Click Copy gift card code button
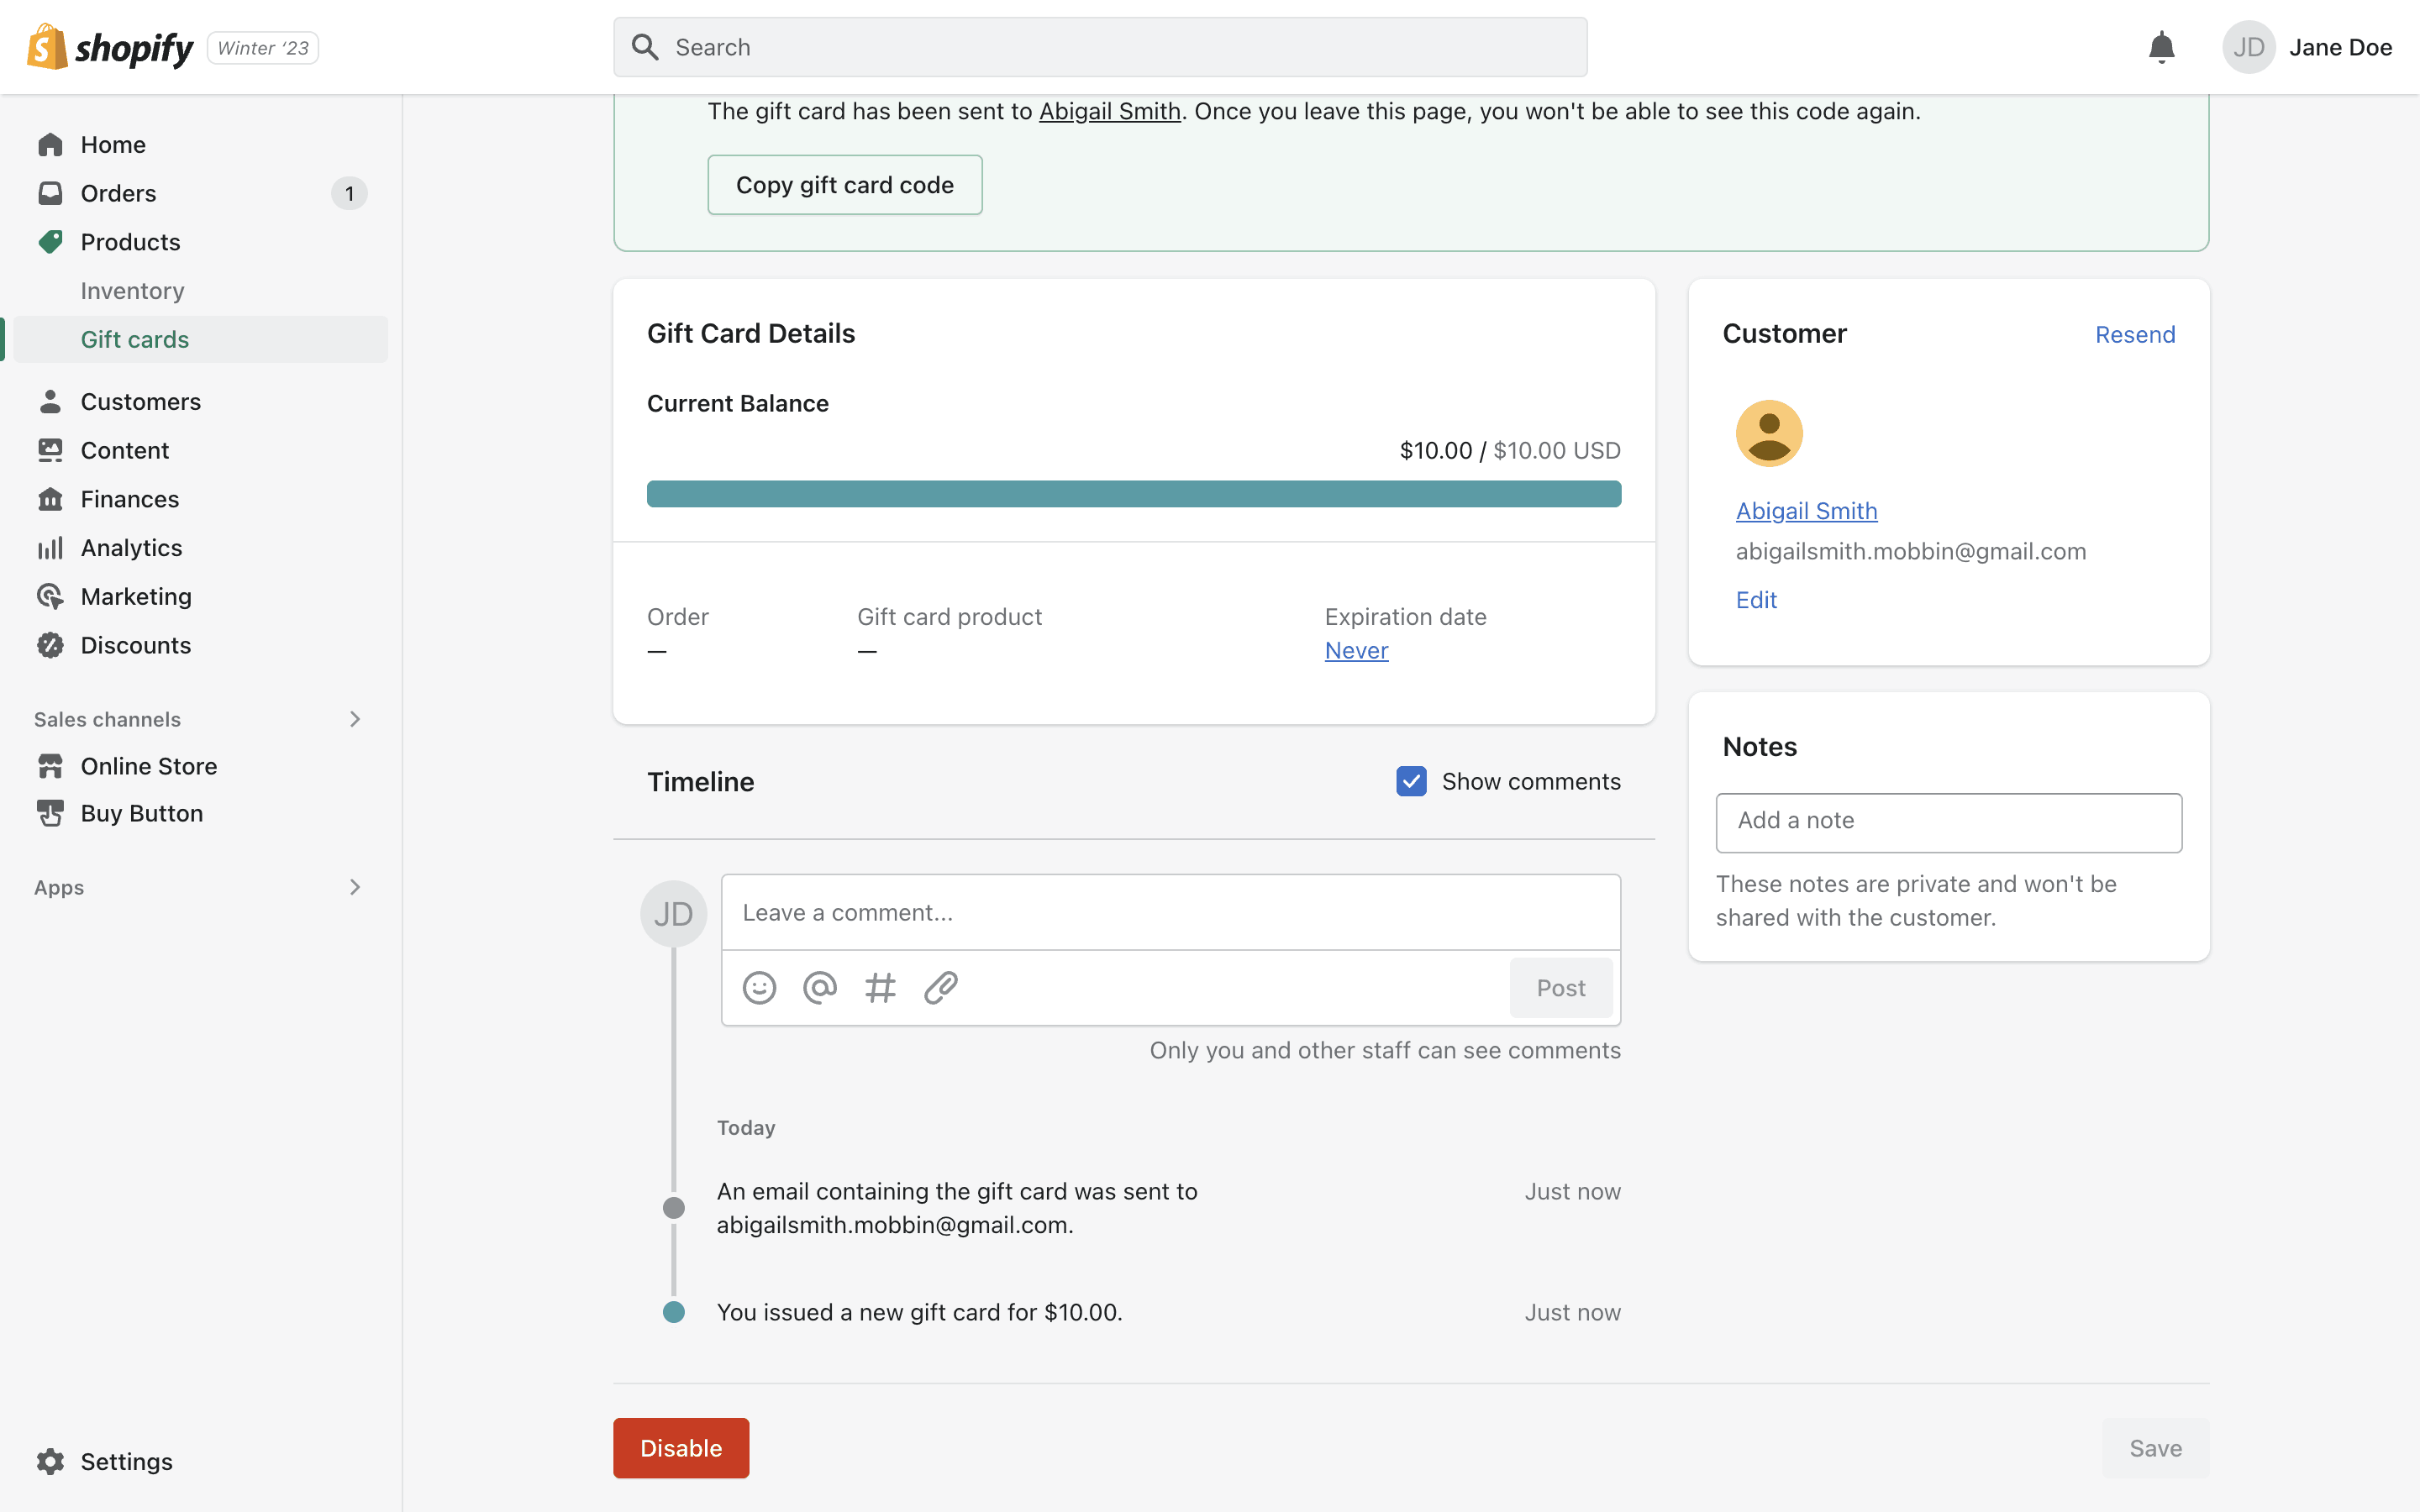The height and width of the screenshot is (1512, 2420). click(x=844, y=185)
